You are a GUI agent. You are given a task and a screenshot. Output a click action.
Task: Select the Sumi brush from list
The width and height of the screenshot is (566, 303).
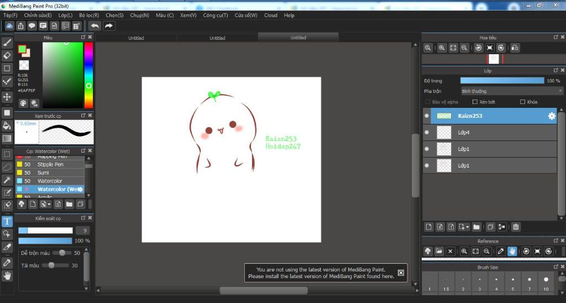pos(43,173)
